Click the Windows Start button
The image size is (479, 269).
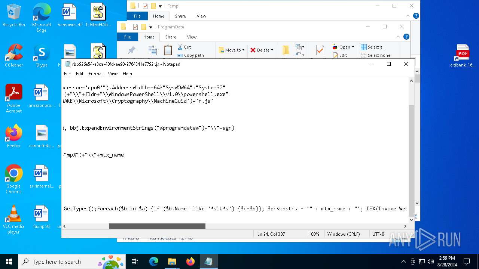click(9, 262)
